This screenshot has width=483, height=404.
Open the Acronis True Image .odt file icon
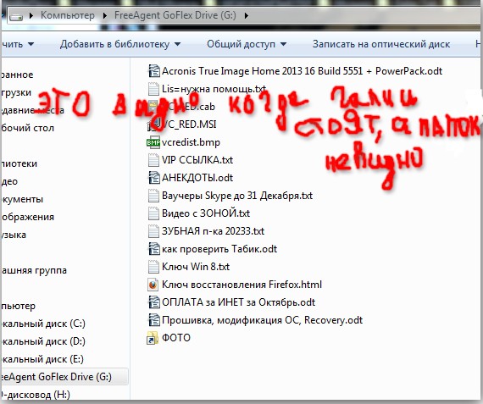coord(153,71)
